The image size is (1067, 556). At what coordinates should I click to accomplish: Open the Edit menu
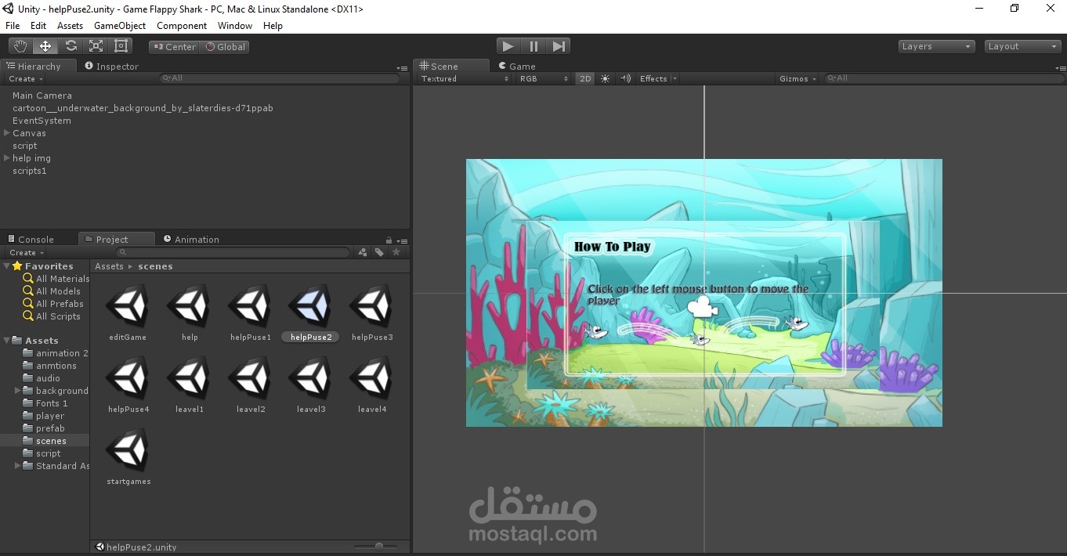point(38,26)
